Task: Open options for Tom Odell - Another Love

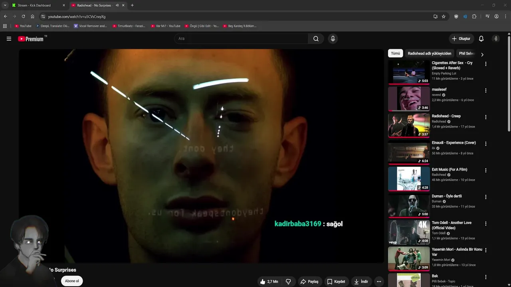Action: (x=485, y=224)
